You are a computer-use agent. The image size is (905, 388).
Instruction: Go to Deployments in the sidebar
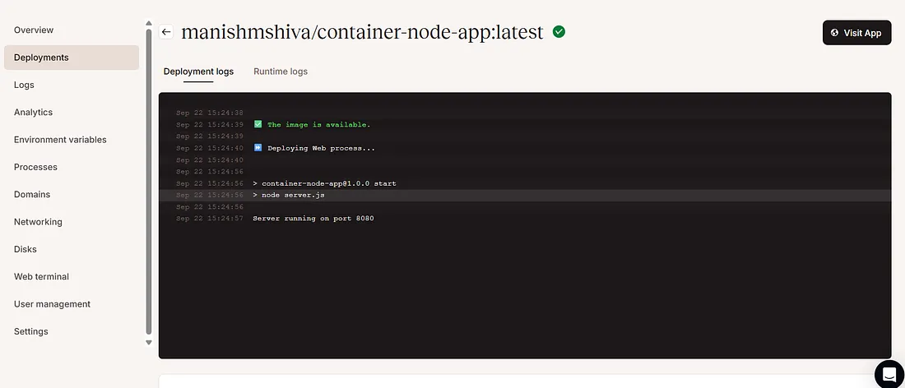pos(41,58)
